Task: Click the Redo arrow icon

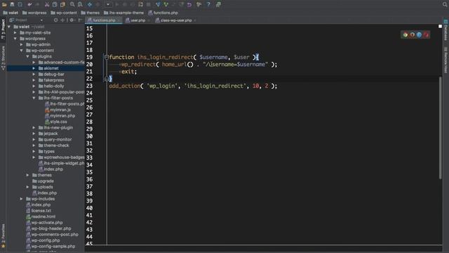Action: pyautogui.click(x=37, y=4)
